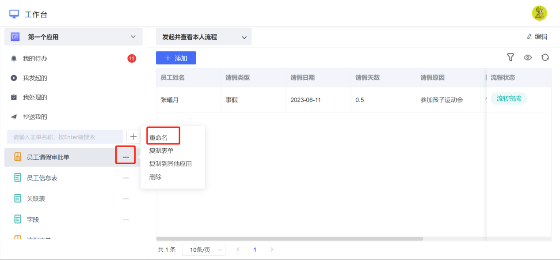Click the filter funnel icon
Screen dimensions: 560x260
coord(510,57)
